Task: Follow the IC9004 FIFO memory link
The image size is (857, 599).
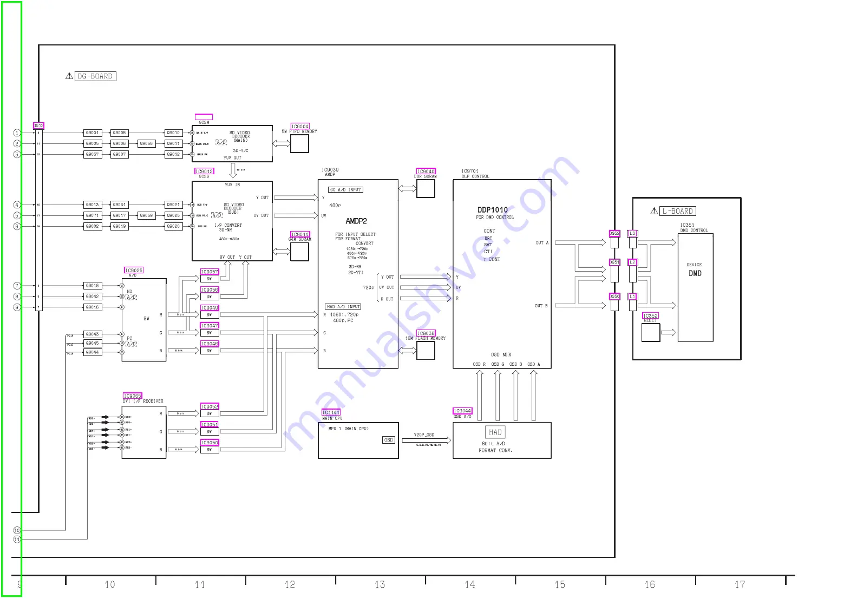Action: 300,127
